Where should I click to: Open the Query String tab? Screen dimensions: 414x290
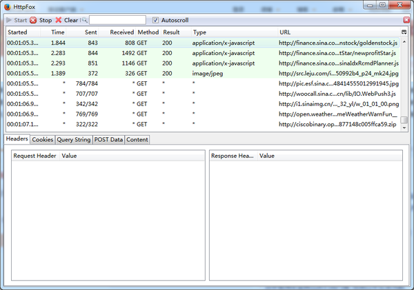click(x=73, y=140)
